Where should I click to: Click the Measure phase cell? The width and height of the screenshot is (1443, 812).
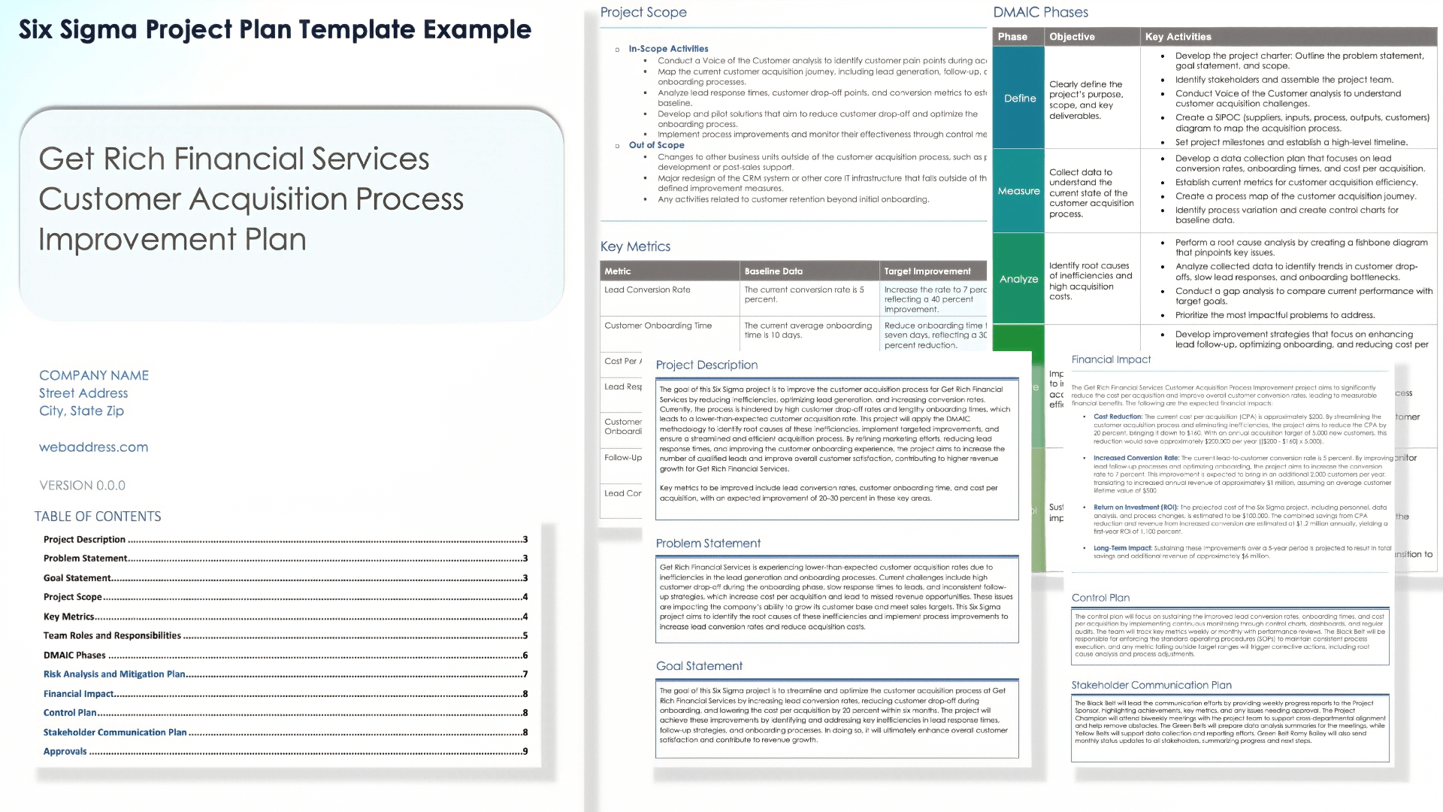(x=1018, y=191)
